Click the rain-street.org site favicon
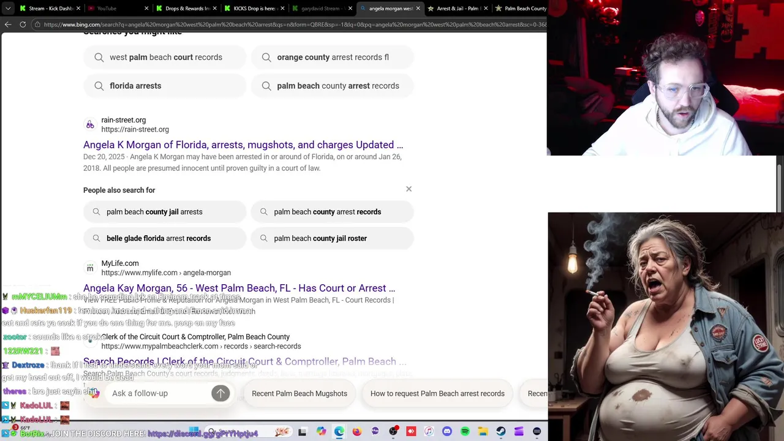 click(90, 125)
